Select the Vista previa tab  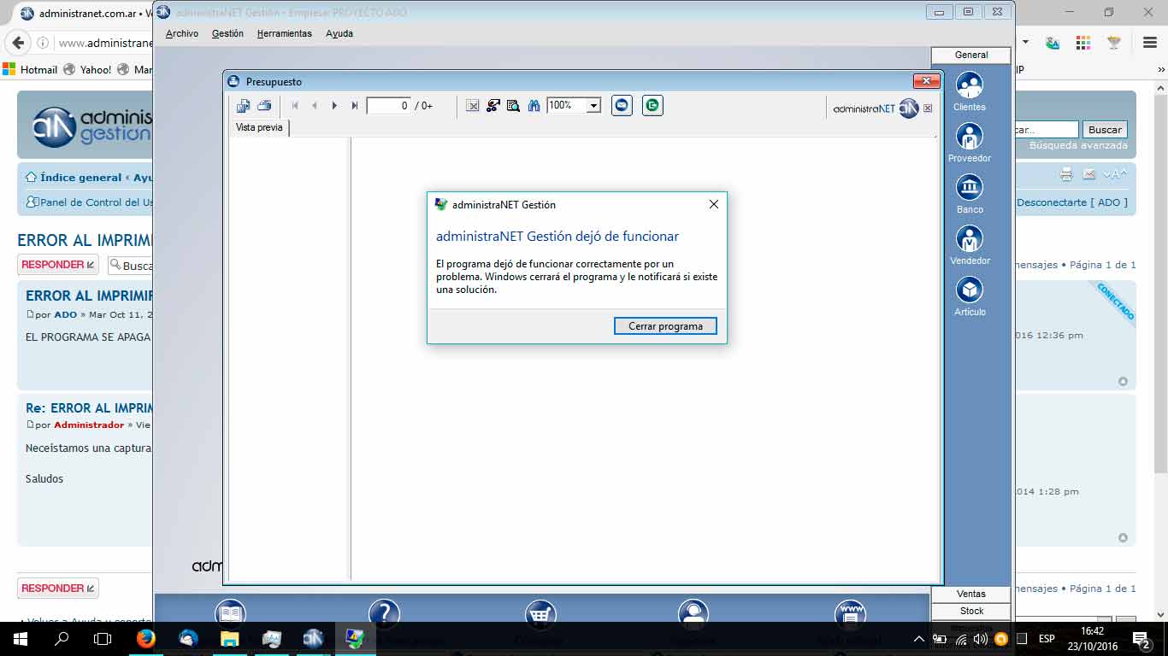click(x=259, y=127)
